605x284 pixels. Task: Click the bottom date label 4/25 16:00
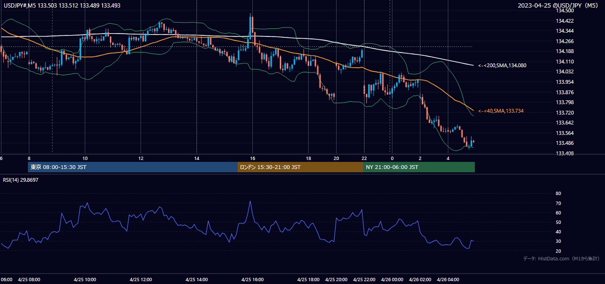tap(252, 279)
